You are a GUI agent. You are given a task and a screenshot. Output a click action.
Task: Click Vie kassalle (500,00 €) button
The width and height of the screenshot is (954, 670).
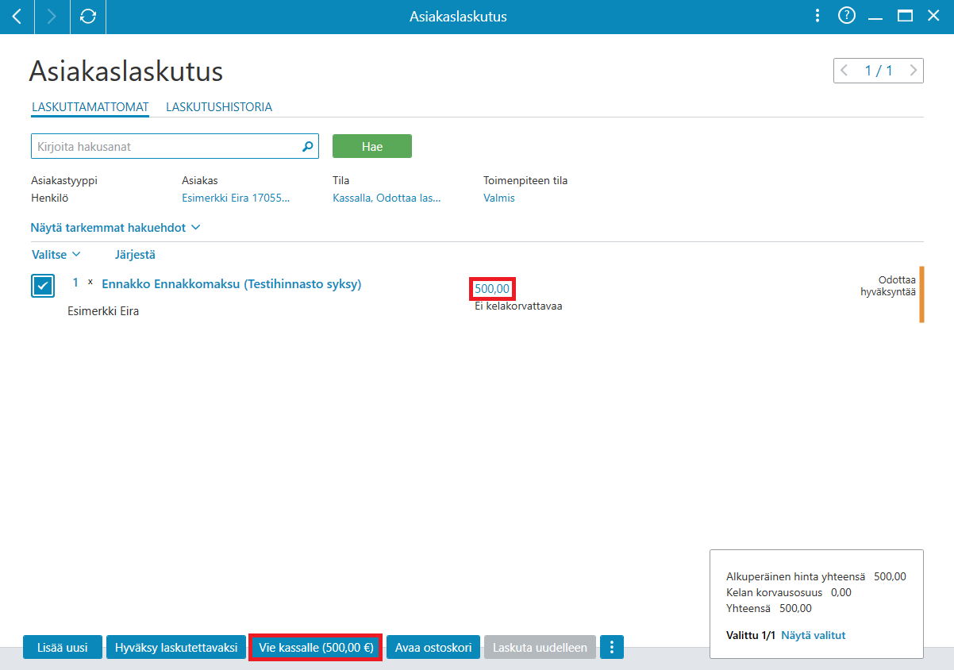click(316, 648)
